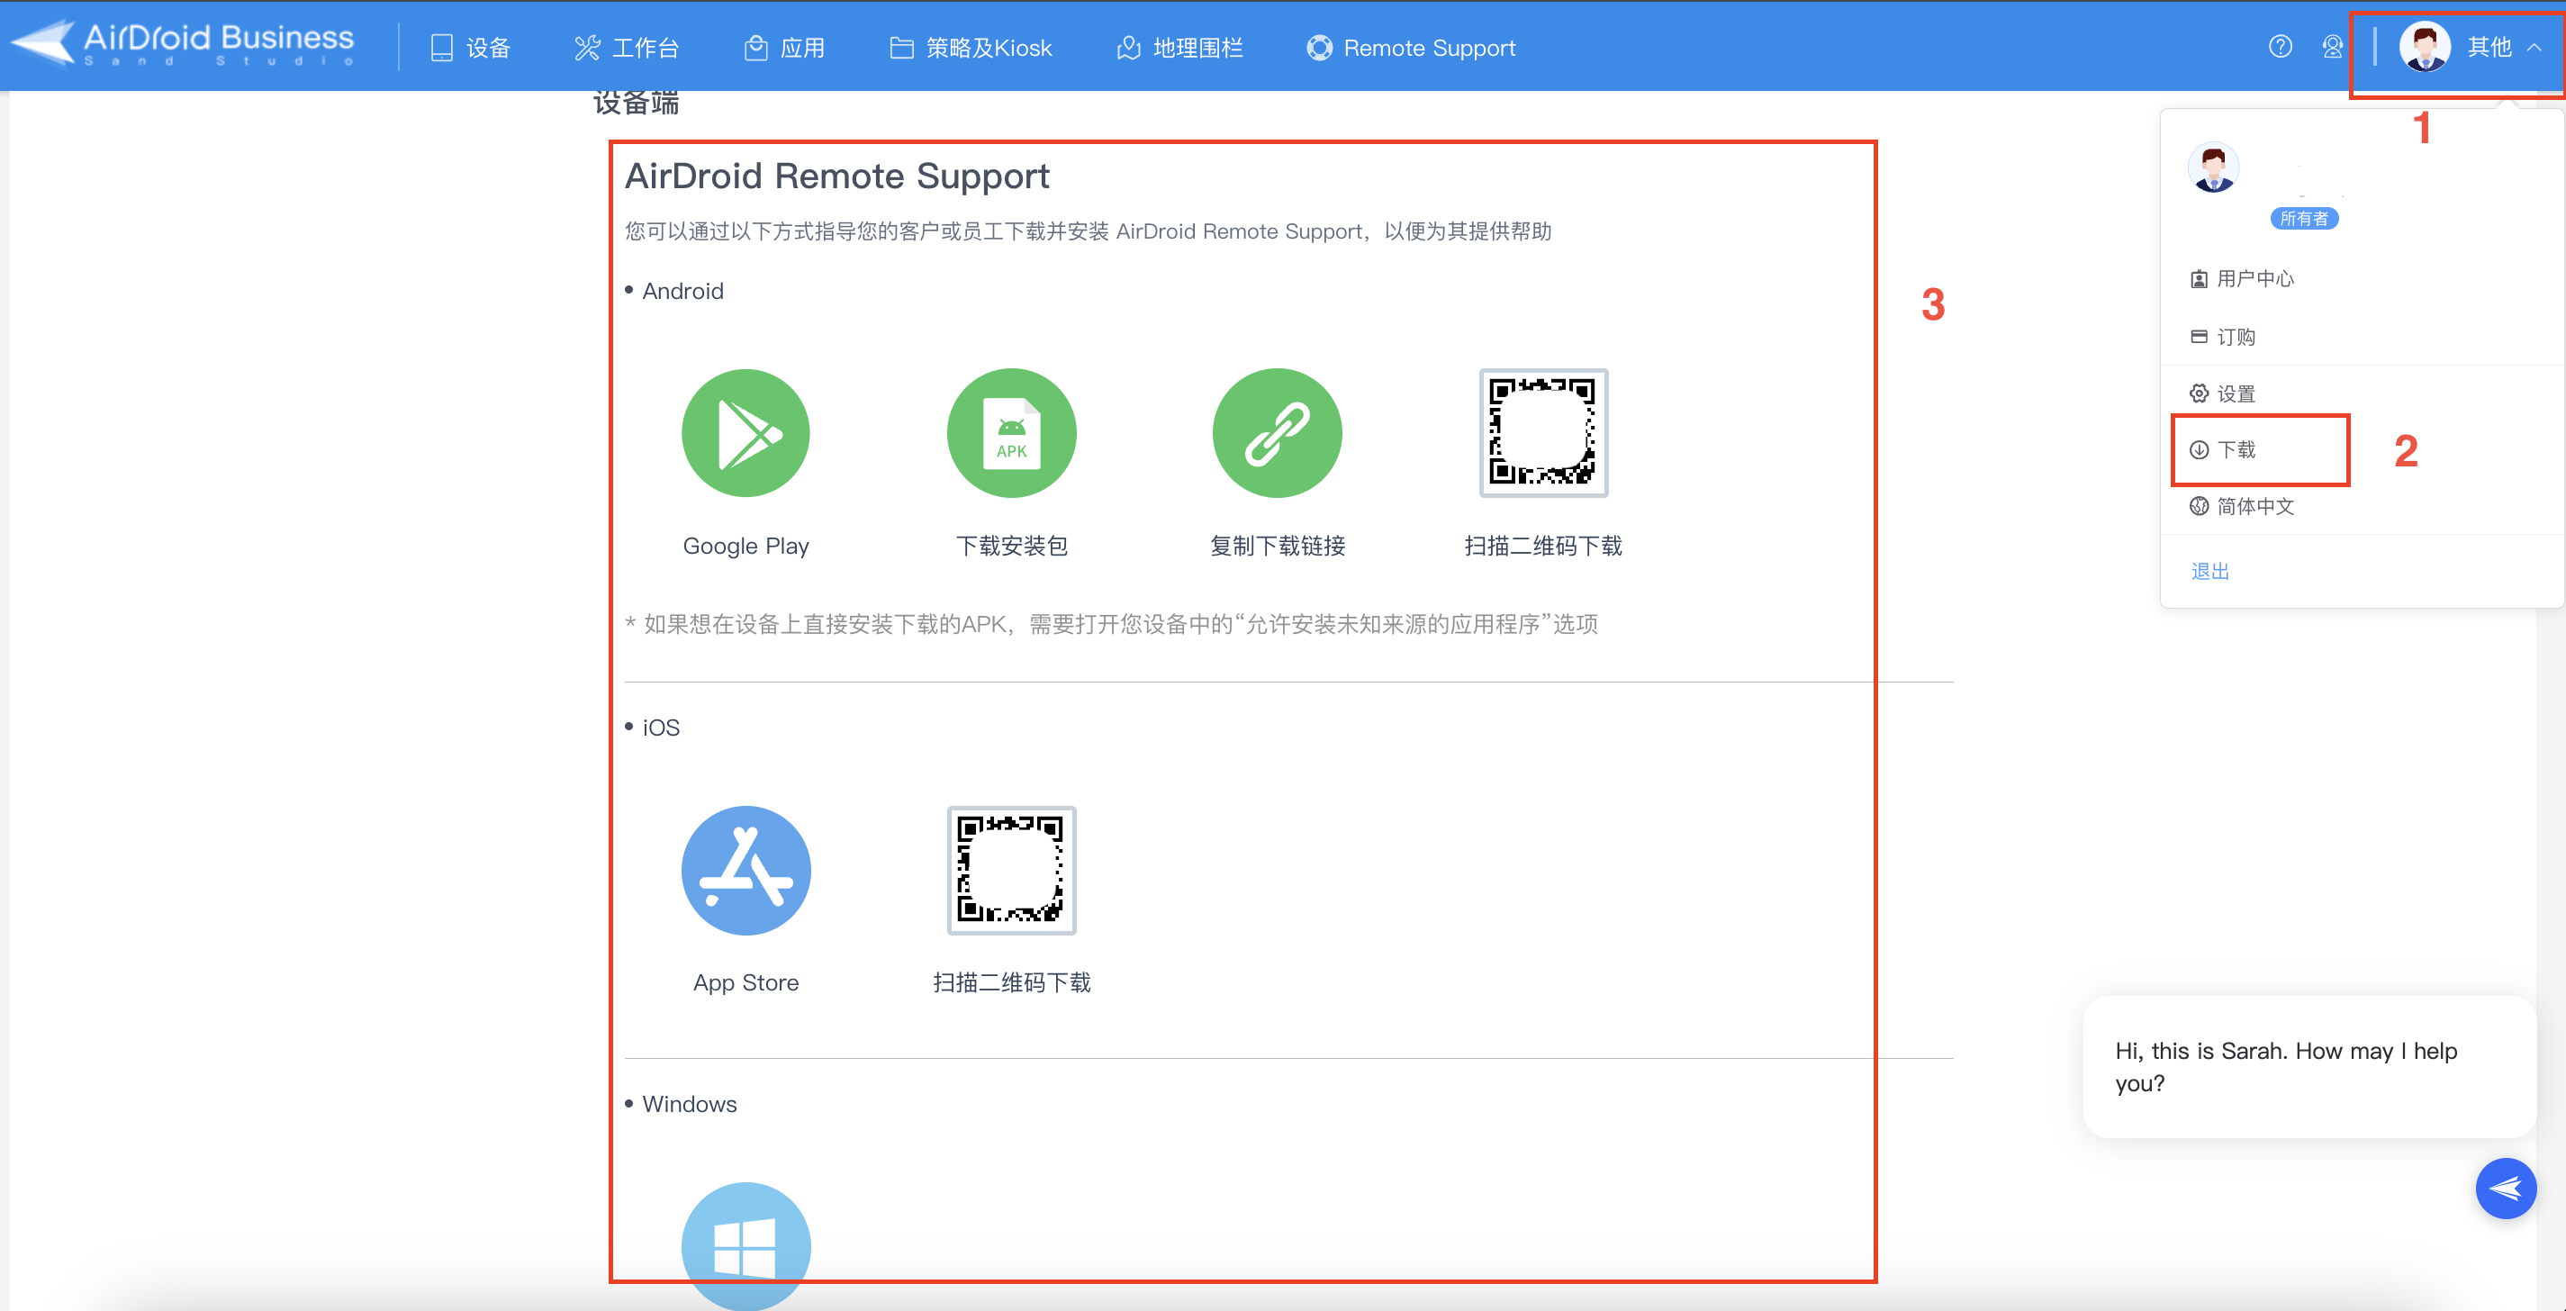Click the copy download link icon
This screenshot has height=1311, width=2566.
(x=1277, y=432)
